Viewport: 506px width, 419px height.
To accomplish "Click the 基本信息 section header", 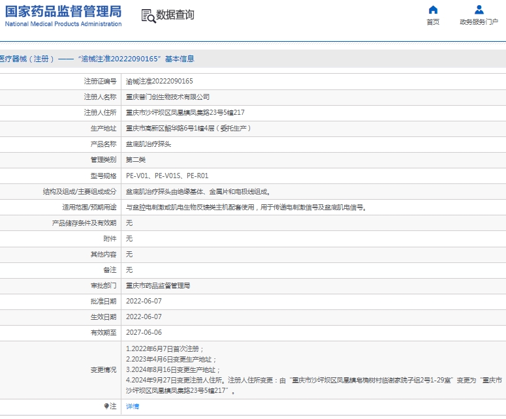I will (x=180, y=59).
